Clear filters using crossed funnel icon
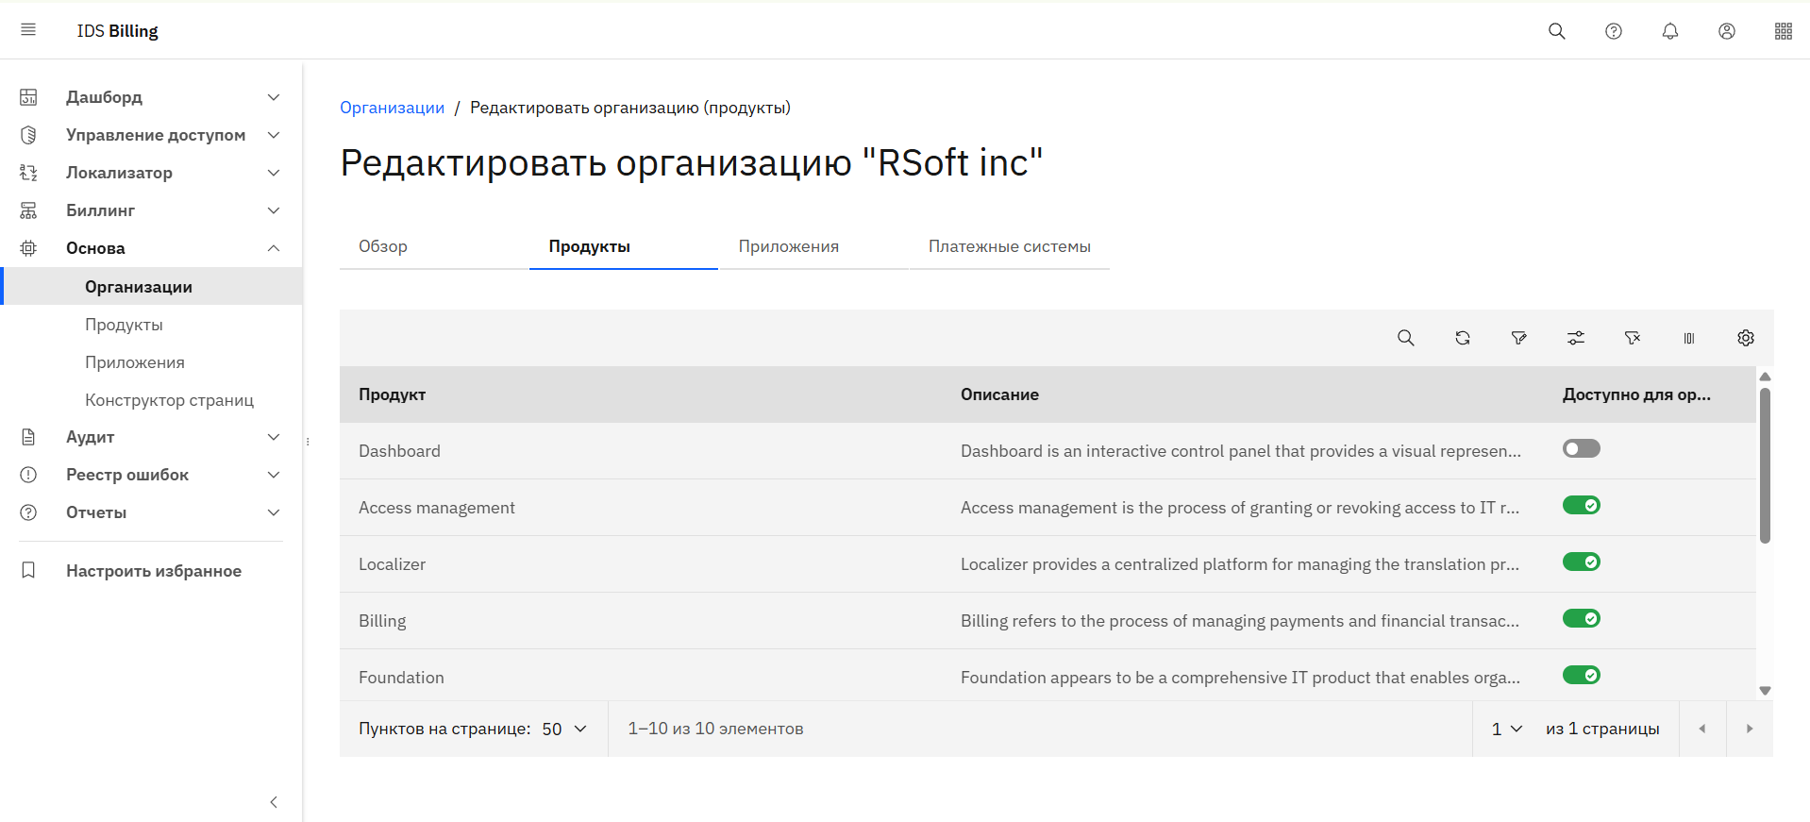Viewport: 1810px width, 822px height. pyautogui.click(x=1632, y=338)
